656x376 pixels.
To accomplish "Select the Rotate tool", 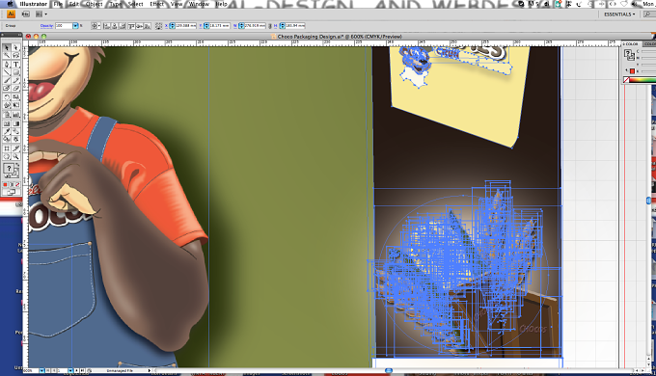I will point(7,97).
